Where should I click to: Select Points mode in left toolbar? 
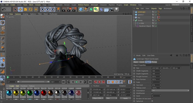3,38
